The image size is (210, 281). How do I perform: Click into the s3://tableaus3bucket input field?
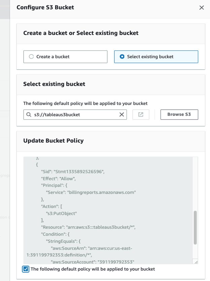pos(74,114)
